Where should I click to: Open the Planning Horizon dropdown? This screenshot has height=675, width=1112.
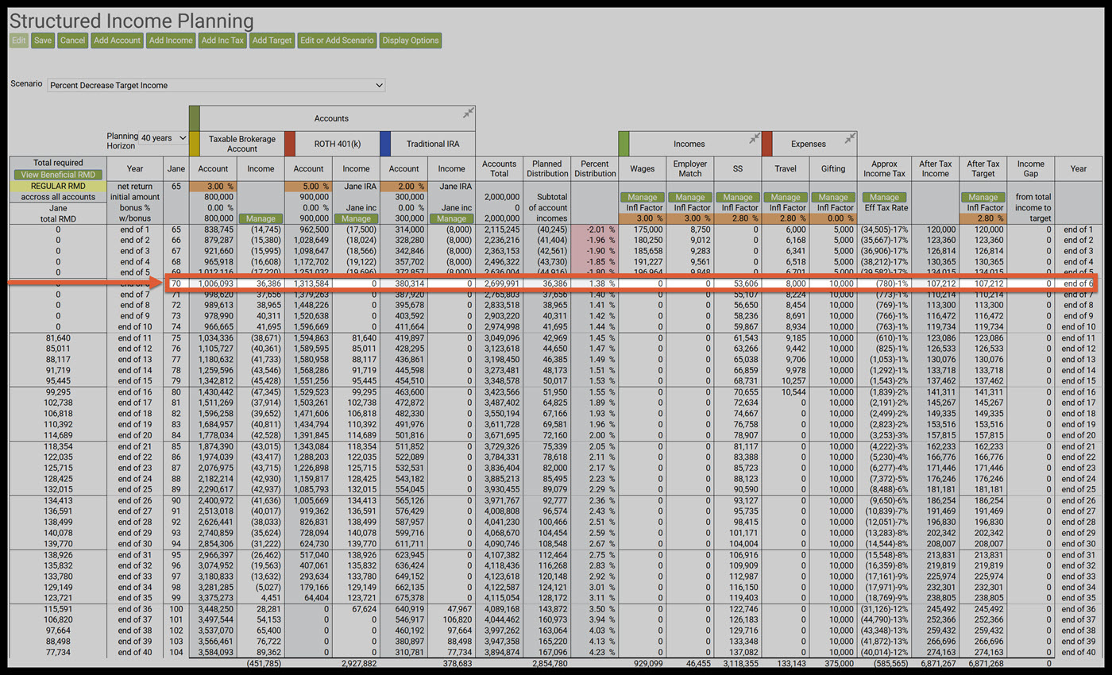point(163,138)
